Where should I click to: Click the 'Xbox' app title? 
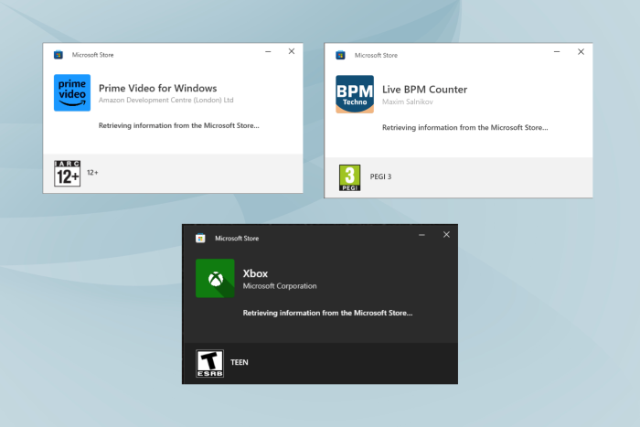pos(255,273)
